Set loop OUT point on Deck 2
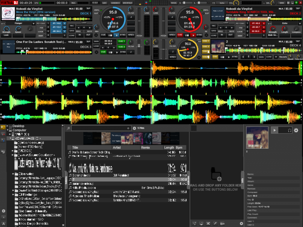The width and height of the screenshot is (303, 227). pos(231,35)
